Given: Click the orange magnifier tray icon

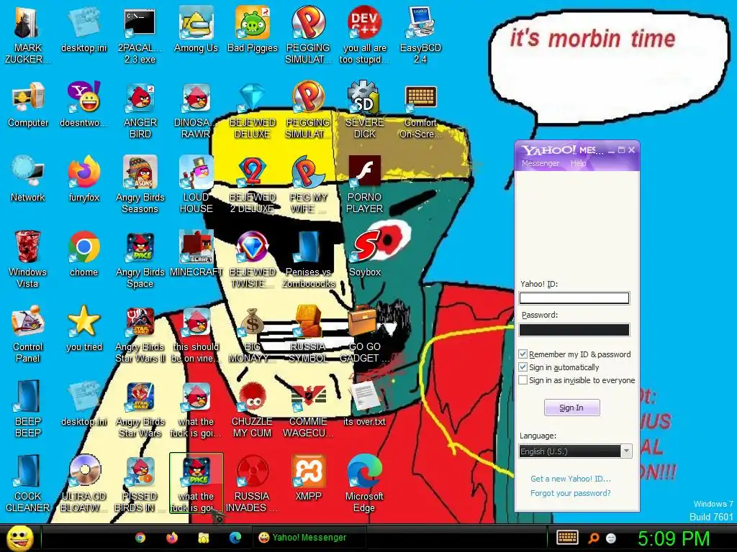Looking at the screenshot, I should pos(594,538).
